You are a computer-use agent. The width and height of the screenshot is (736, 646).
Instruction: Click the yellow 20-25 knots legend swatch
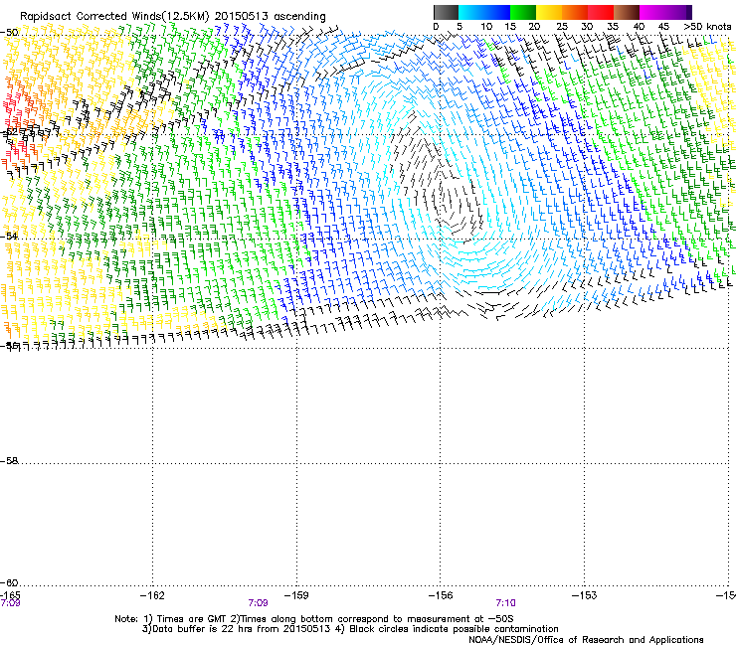click(x=549, y=12)
